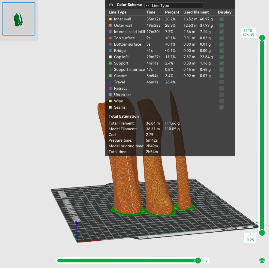Click the top layer slider handle with plus
The height and width of the screenshot is (268, 269).
(262, 38)
